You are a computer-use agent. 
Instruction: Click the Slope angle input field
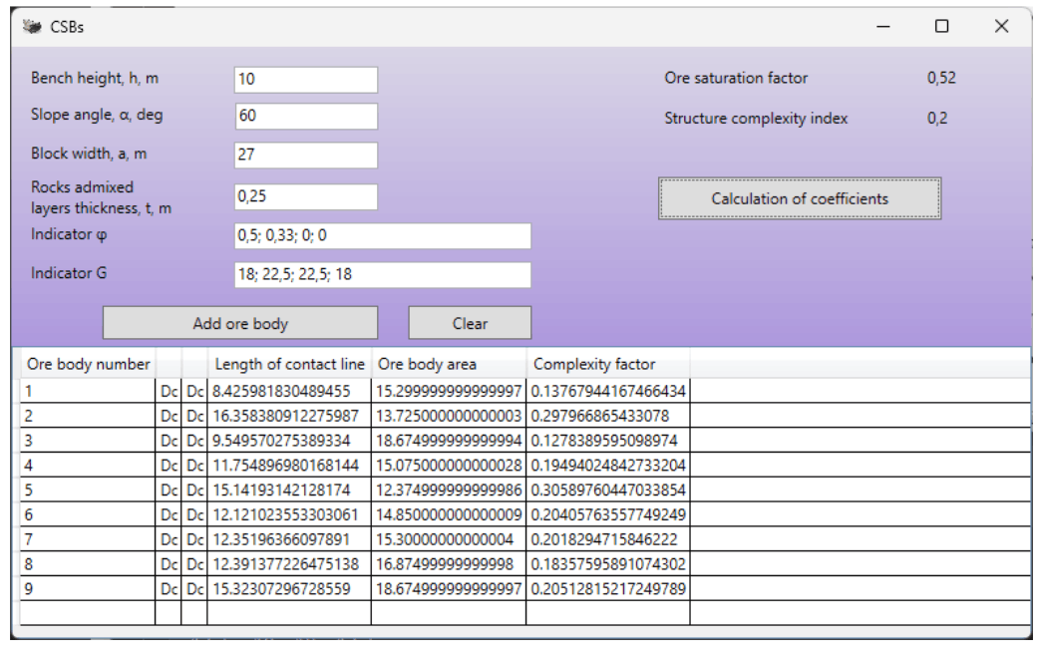pos(306,116)
